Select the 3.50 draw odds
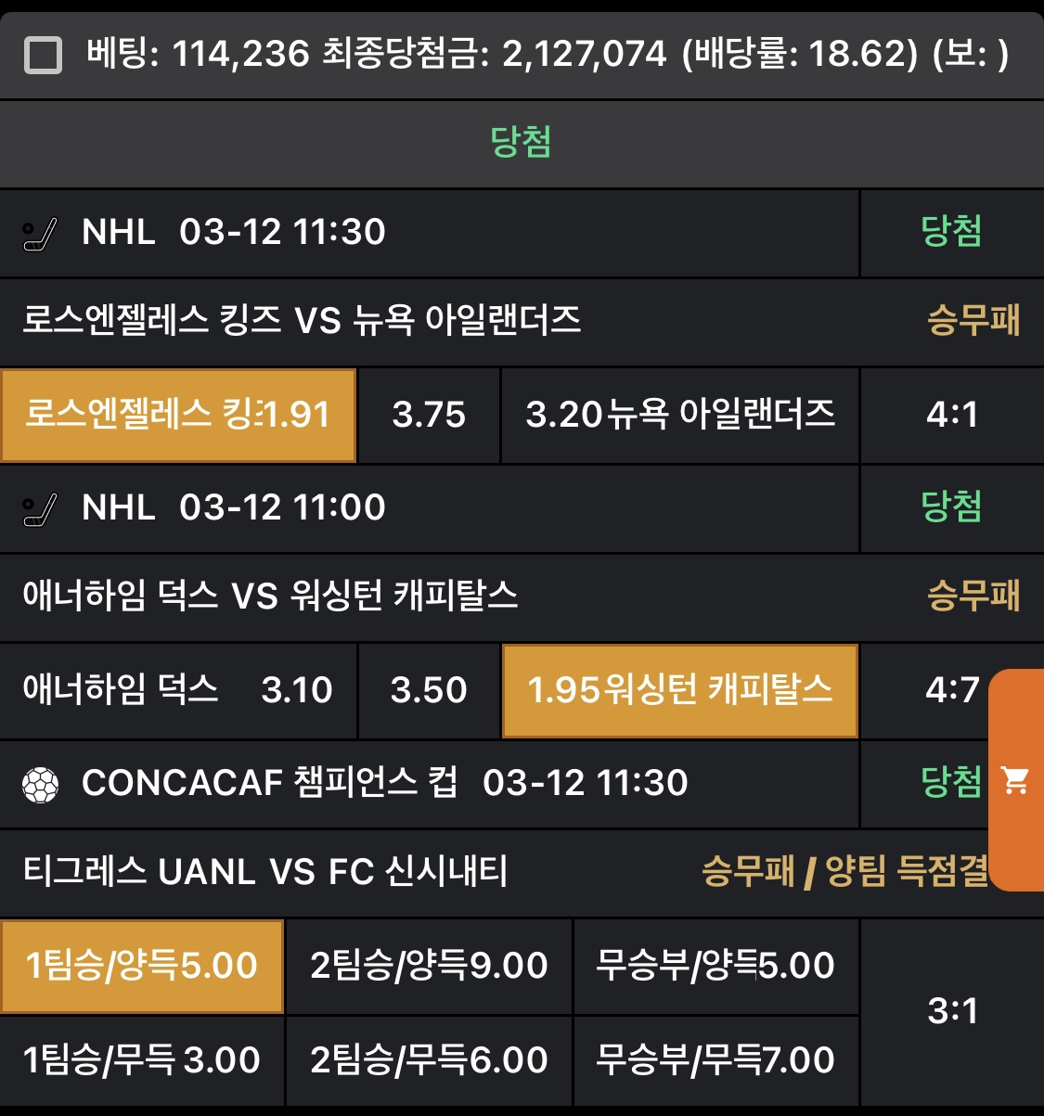Image resolution: width=1044 pixels, height=1116 pixels. pyautogui.click(x=429, y=690)
